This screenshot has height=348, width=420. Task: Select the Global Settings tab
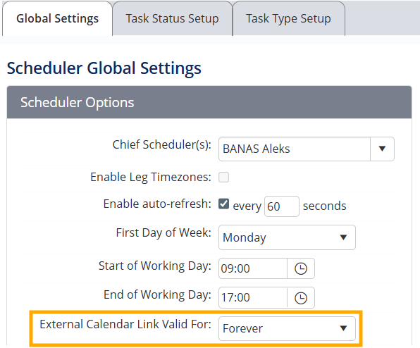pyautogui.click(x=57, y=19)
